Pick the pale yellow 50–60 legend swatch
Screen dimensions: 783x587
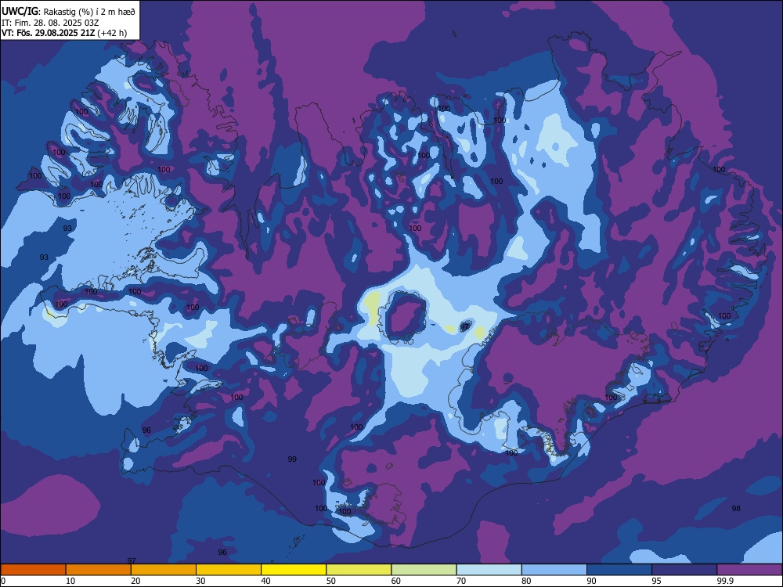click(359, 570)
